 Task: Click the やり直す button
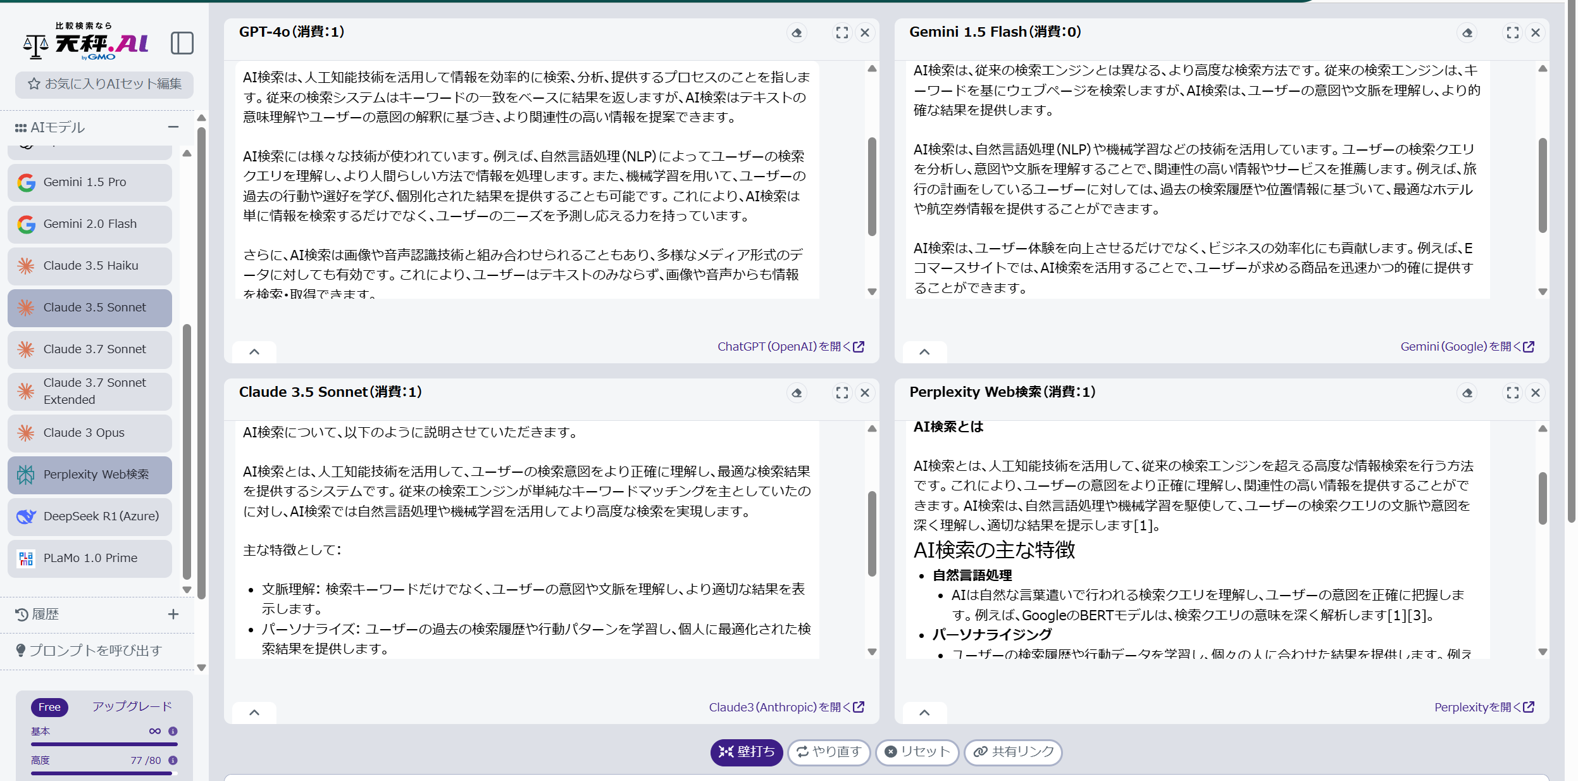[829, 752]
